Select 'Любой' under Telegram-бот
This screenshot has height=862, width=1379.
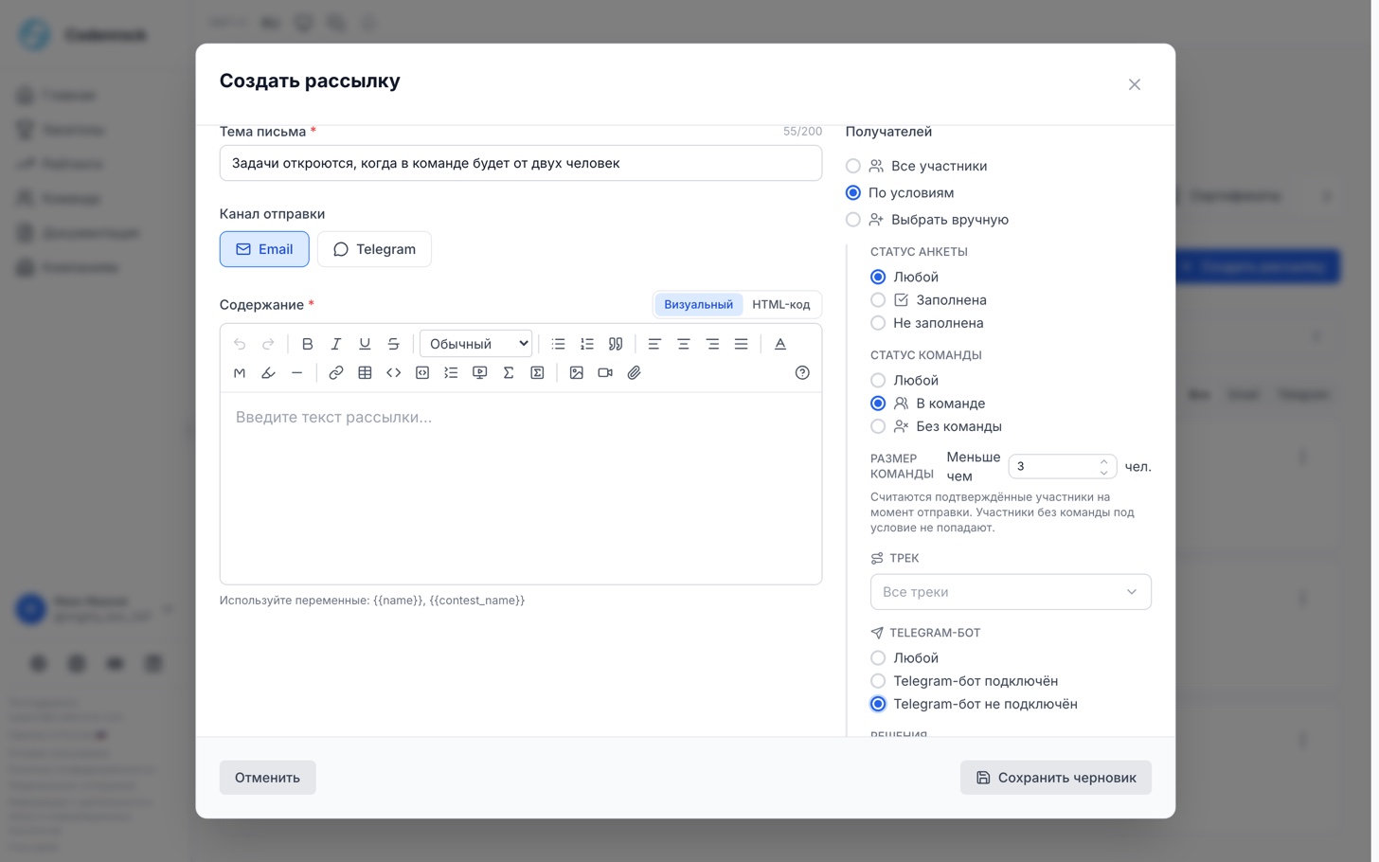point(904,658)
